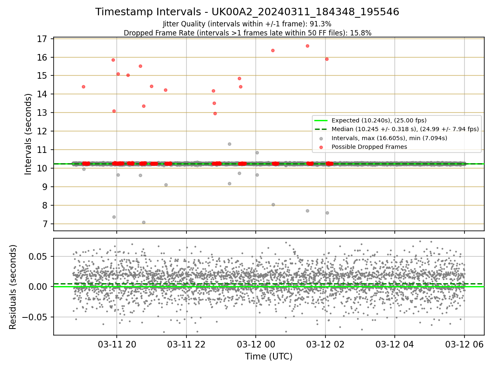The width and height of the screenshot is (495, 371).
Task: Click the '03-11 22' x-axis tick label
Action: click(x=186, y=345)
